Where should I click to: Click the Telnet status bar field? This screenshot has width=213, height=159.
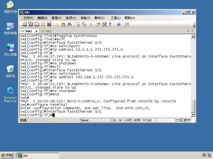(95, 120)
